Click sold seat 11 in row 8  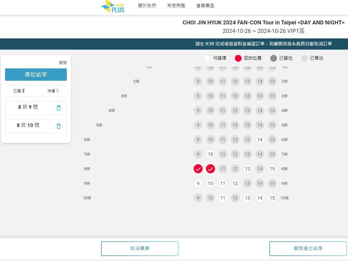[223, 169]
